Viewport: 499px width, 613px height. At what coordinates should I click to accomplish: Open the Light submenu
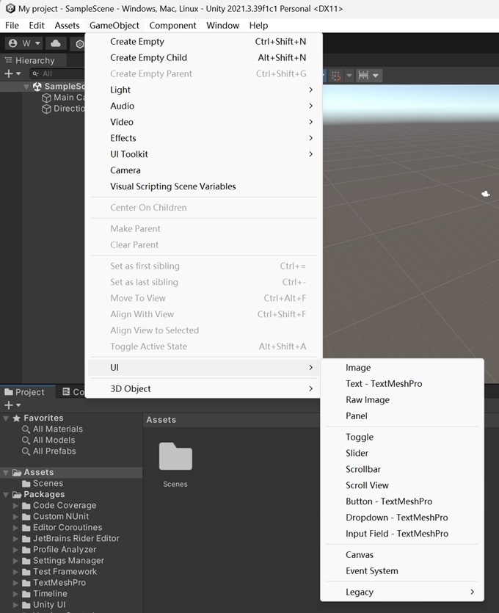coord(203,90)
